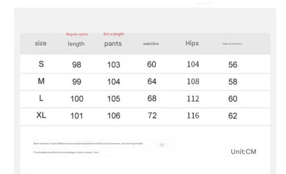
Task: Click the 68 waistline value for L
Action: click(152, 99)
